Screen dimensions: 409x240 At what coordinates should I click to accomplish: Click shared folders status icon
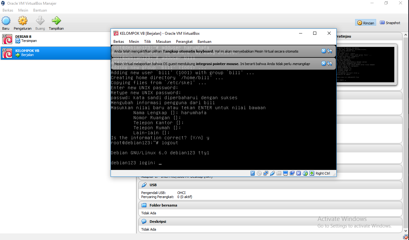(x=279, y=173)
